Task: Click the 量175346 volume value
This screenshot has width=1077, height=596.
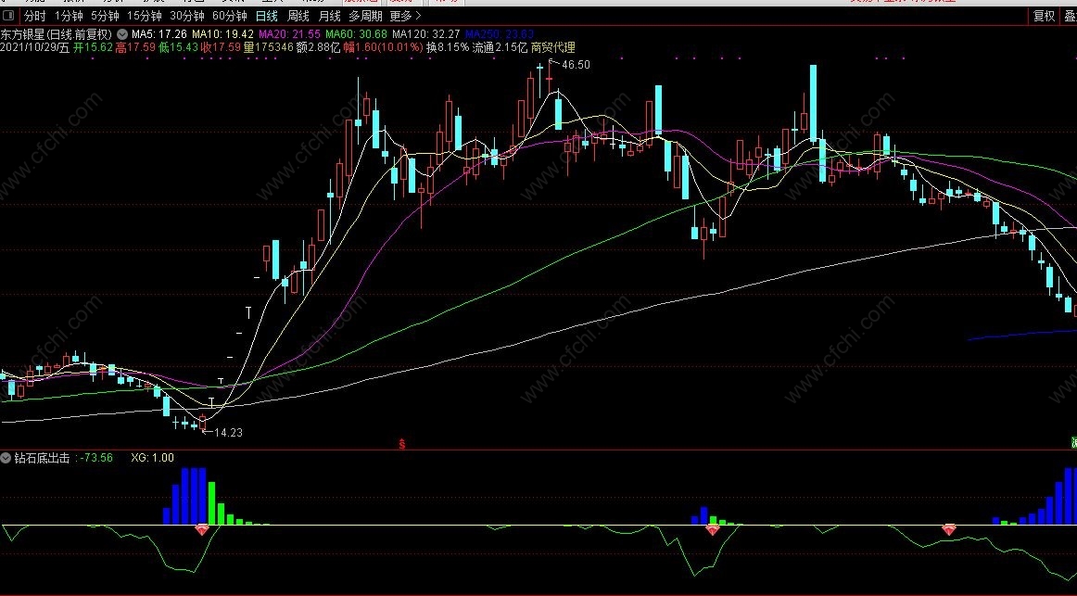Action: [269, 47]
